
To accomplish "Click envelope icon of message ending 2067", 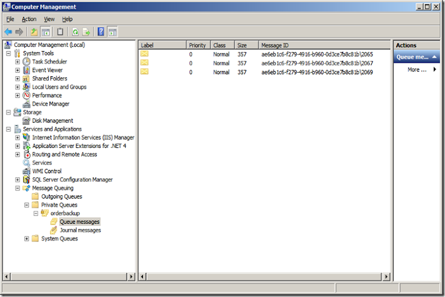I will coord(145,63).
